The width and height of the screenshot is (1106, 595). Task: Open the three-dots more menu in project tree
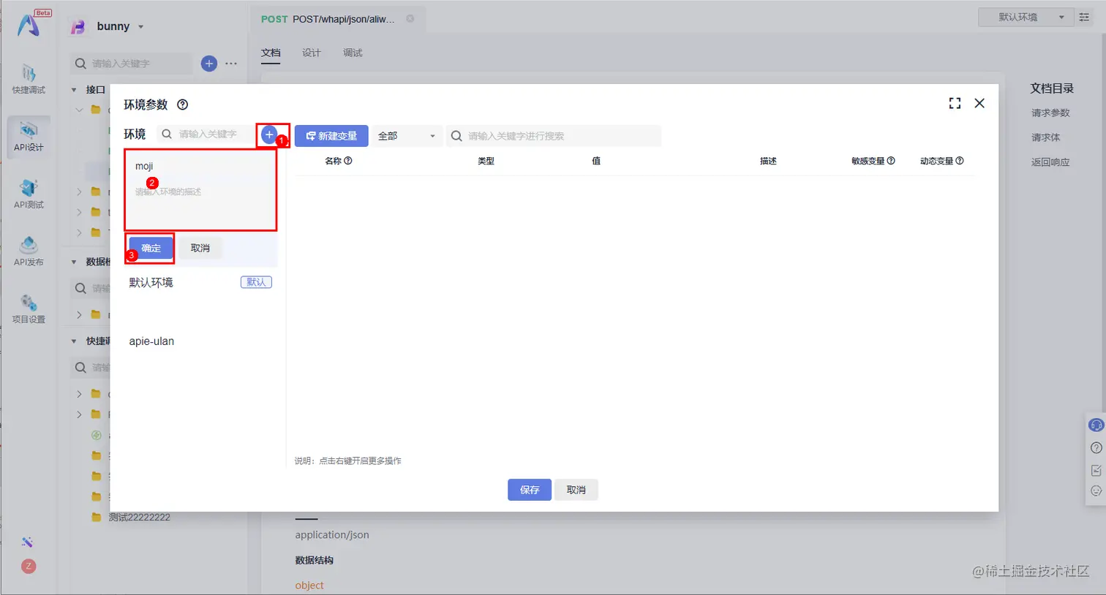231,64
